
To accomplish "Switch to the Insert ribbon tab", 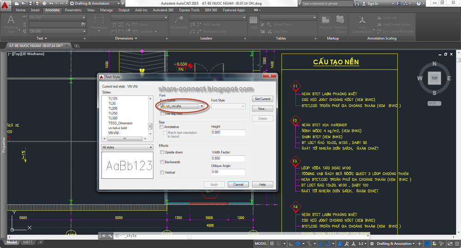I will 35,10.
